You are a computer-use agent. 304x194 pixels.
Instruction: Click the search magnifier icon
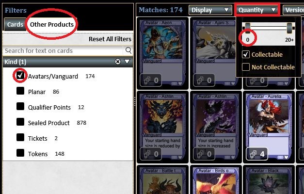[x=128, y=50]
